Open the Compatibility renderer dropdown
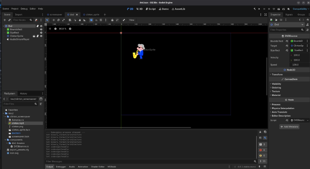The width and height of the screenshot is (310, 169). (x=300, y=9)
